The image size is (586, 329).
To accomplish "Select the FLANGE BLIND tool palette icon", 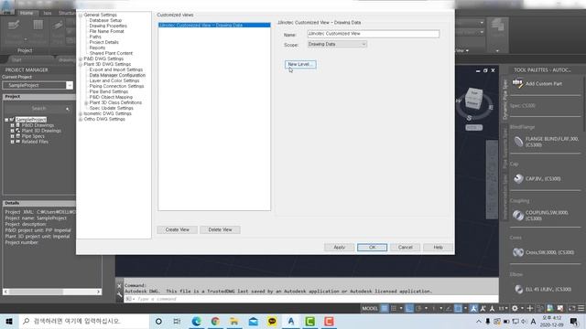I will 518,142.
